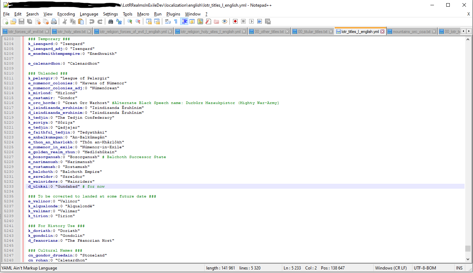Switch to mountains_orc_coa.txt tab
Screen dimensions: 473x273
pos(411,32)
